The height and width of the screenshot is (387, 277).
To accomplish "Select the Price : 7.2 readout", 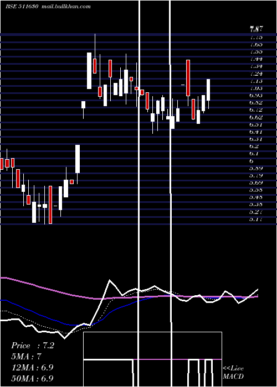I will tap(33, 346).
